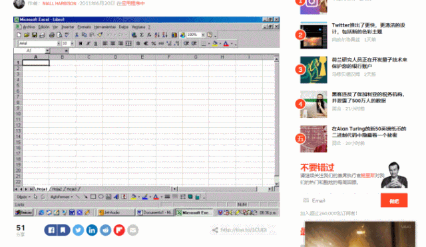Toggle Underline formatting in Excel
The width and height of the screenshot is (426, 247).
pyautogui.click(x=96, y=43)
